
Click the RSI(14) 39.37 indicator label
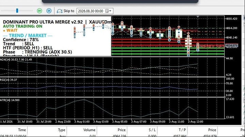coord(9,80)
